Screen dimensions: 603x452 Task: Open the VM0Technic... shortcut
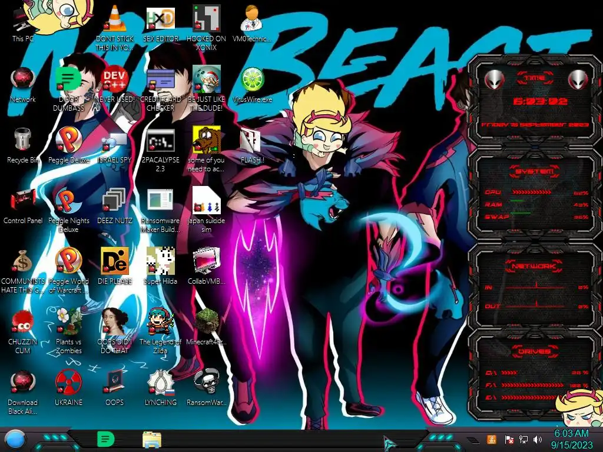pyautogui.click(x=252, y=23)
